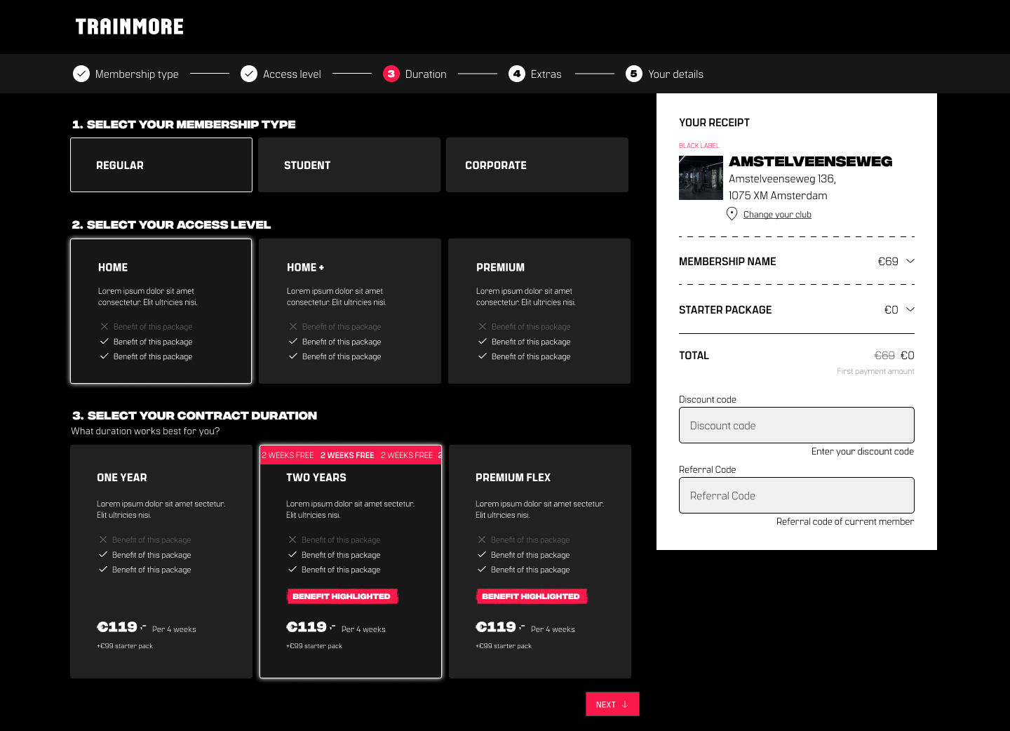Go to the Duration step
The image size is (1010, 731).
point(415,74)
